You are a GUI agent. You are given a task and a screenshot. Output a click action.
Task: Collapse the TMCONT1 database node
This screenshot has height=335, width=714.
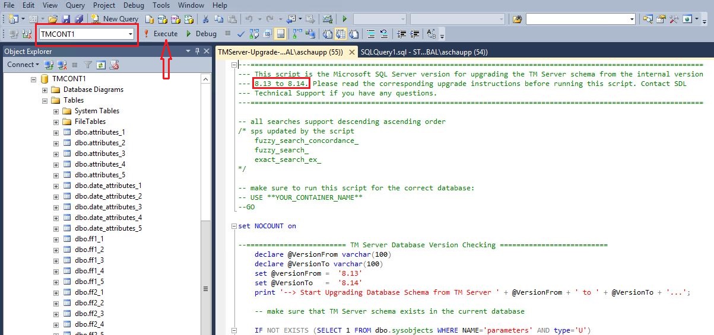34,79
